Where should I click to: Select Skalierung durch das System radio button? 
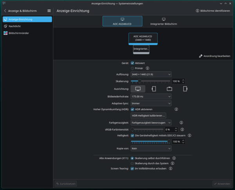pos(132,163)
